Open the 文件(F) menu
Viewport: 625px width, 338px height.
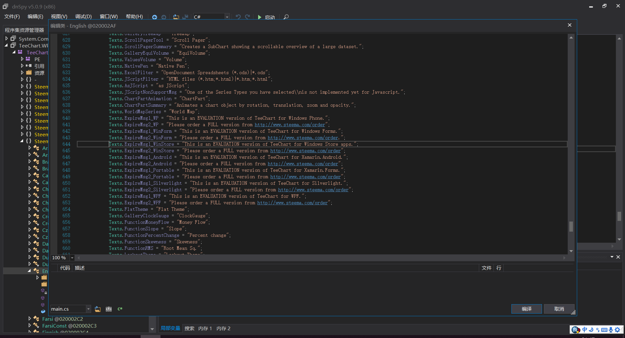pyautogui.click(x=12, y=16)
